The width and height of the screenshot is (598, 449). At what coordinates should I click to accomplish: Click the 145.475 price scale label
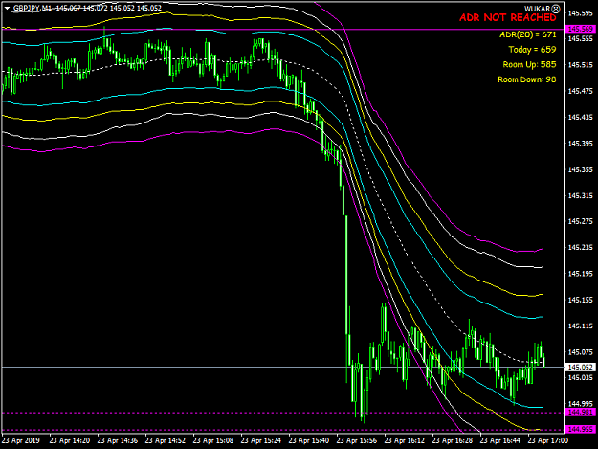[x=581, y=91]
